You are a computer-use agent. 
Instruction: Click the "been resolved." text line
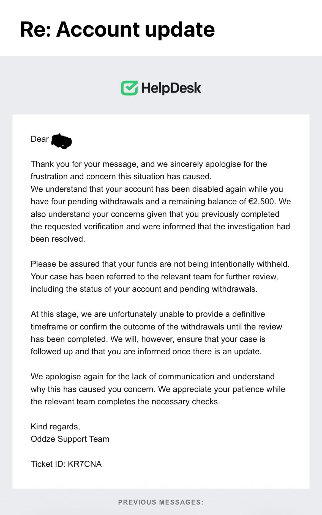click(58, 239)
